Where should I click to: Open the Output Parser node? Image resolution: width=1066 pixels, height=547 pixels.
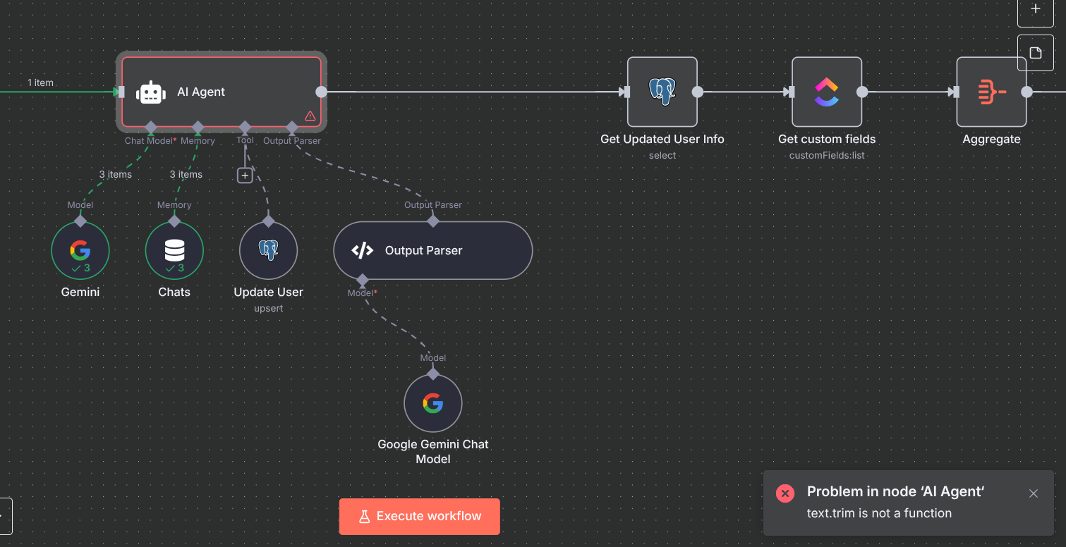tap(433, 250)
